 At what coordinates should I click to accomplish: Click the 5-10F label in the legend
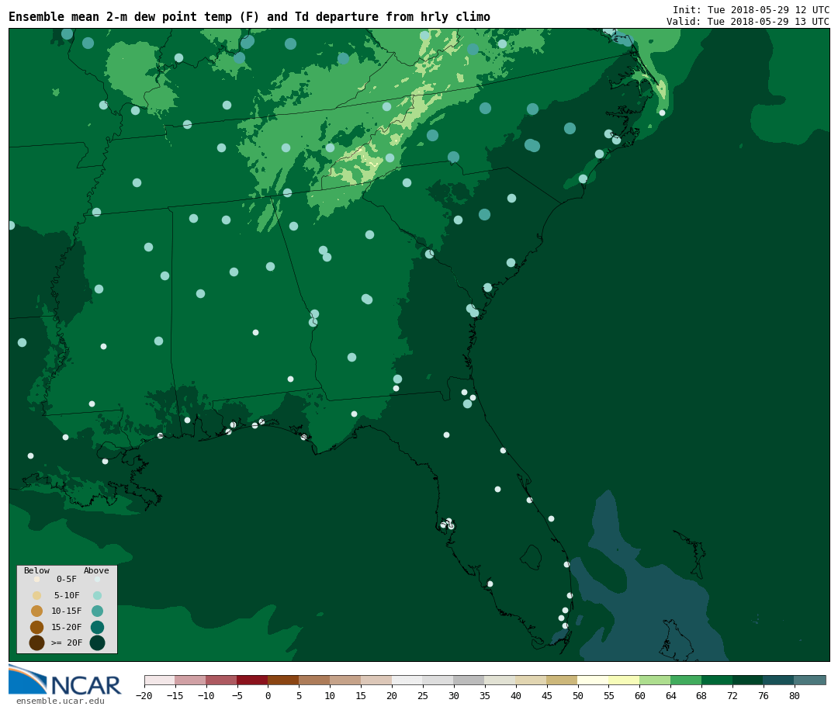click(66, 595)
